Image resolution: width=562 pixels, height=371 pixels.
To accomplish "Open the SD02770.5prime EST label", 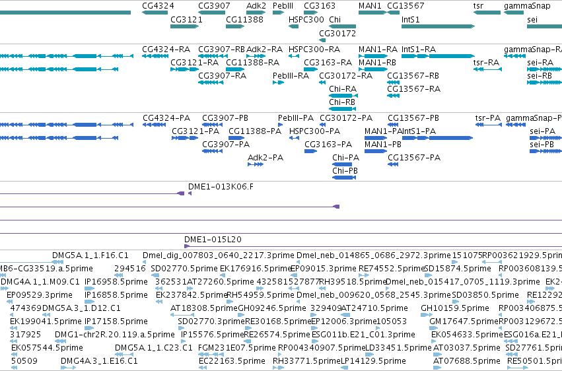I will pyautogui.click(x=184, y=269).
